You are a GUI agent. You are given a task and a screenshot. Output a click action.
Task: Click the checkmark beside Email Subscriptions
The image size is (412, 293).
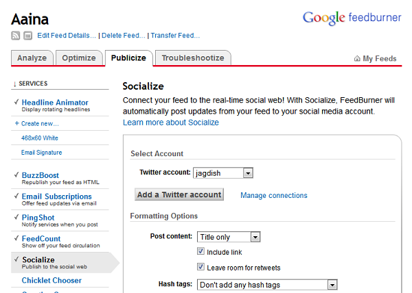pyautogui.click(x=16, y=196)
